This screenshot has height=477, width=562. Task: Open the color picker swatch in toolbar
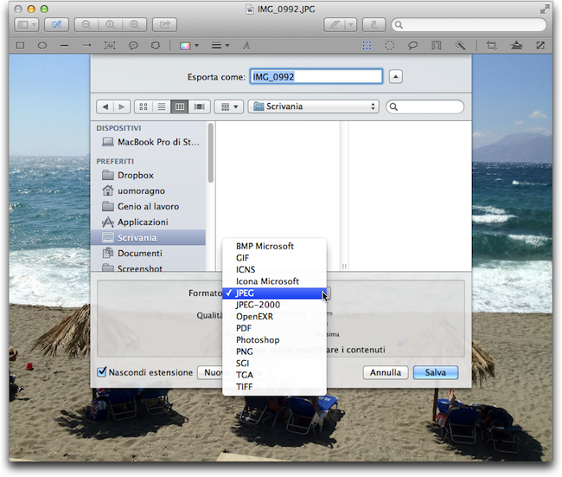(x=186, y=44)
